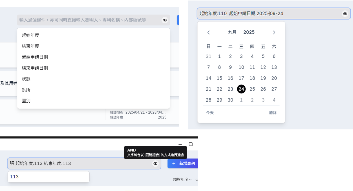Advance to next month with right arrow icon
Viewport: 353px width, 191px height.
tap(274, 32)
